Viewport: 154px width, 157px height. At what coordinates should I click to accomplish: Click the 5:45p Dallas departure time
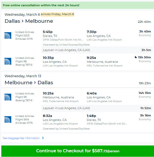(48, 32)
